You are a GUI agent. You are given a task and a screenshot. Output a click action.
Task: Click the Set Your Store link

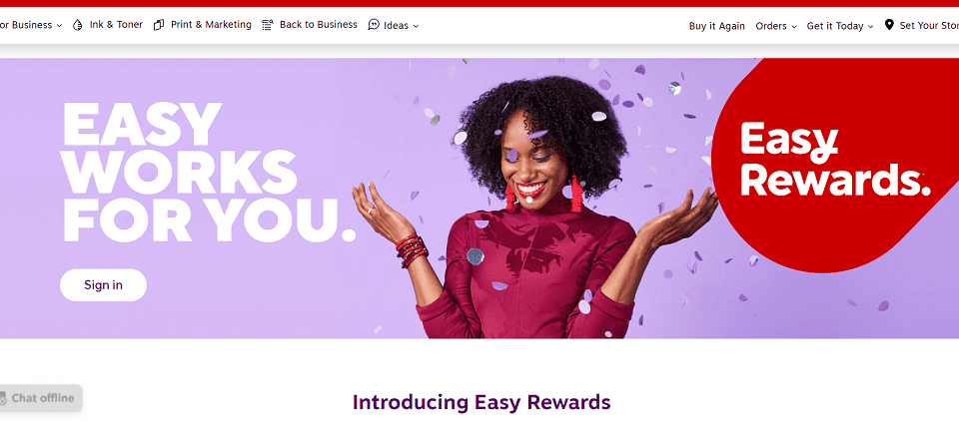click(x=929, y=26)
